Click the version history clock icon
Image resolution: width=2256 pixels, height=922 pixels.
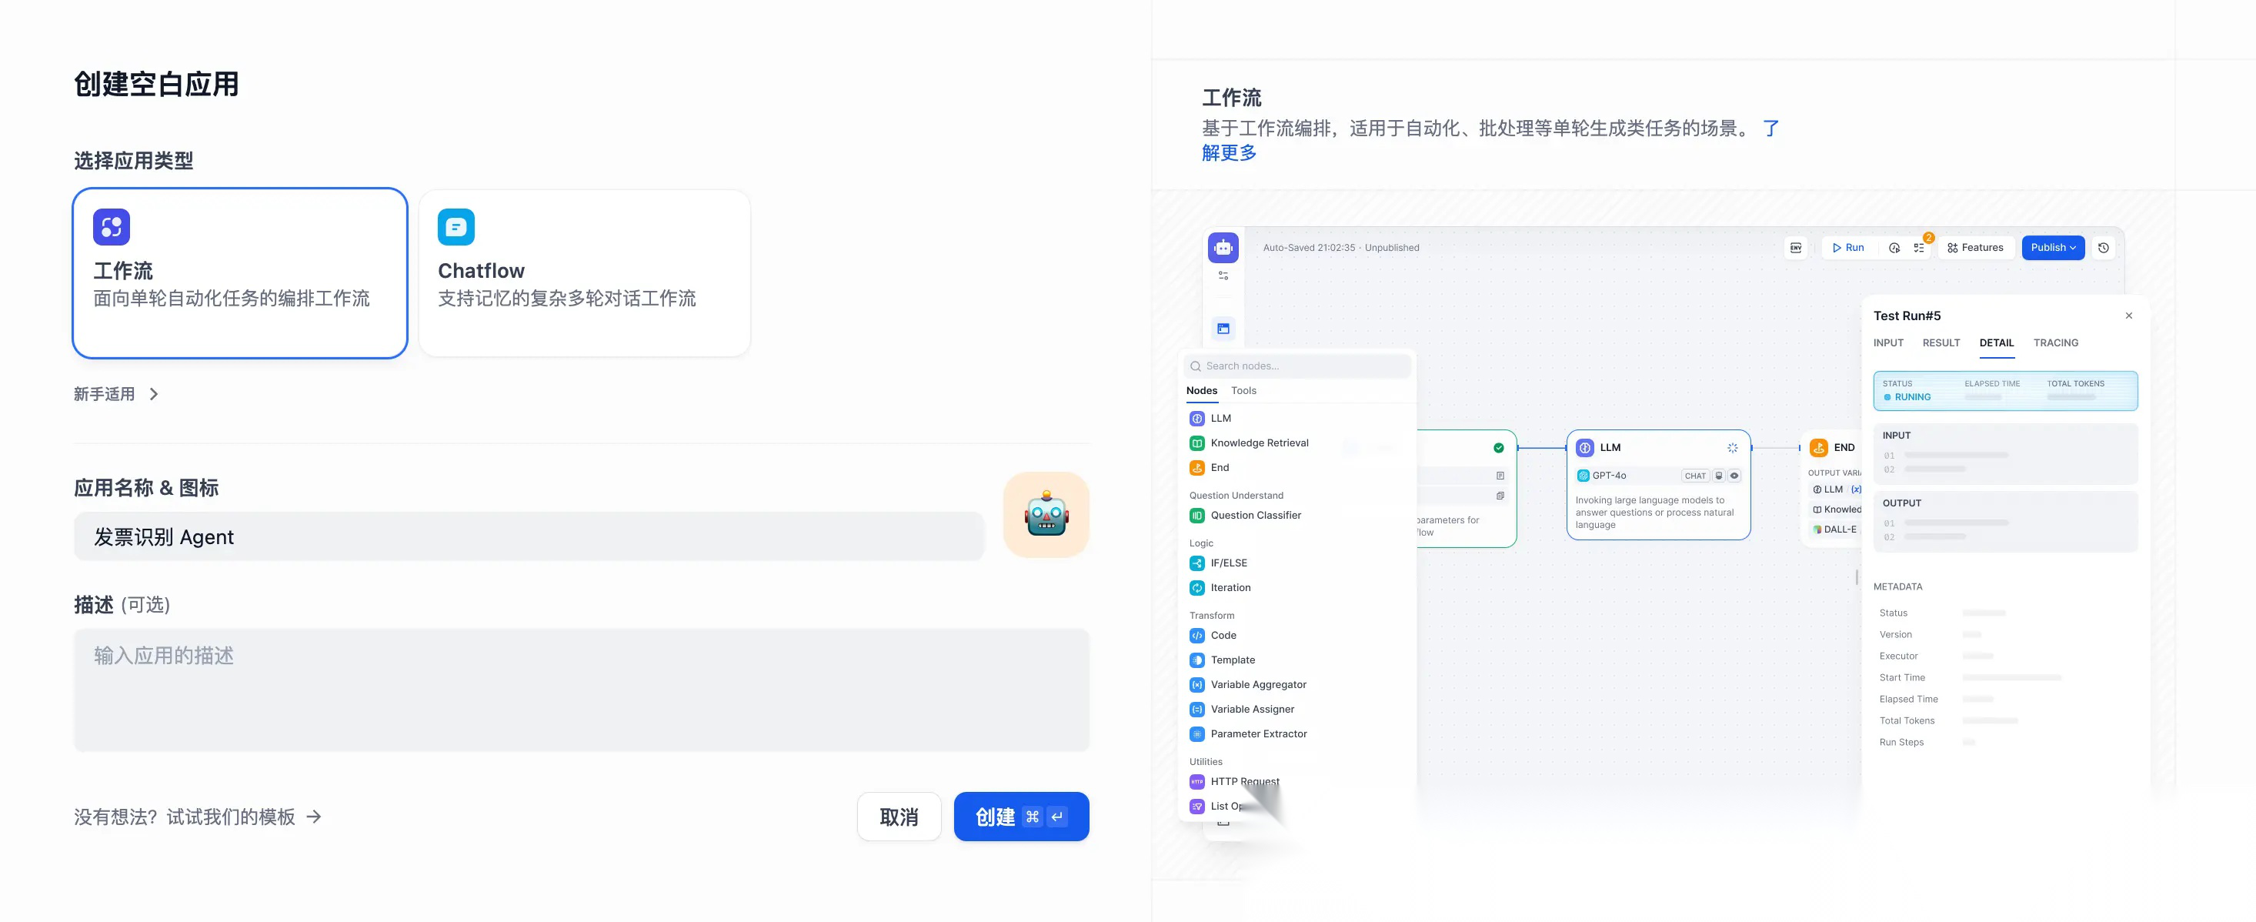coord(2103,248)
